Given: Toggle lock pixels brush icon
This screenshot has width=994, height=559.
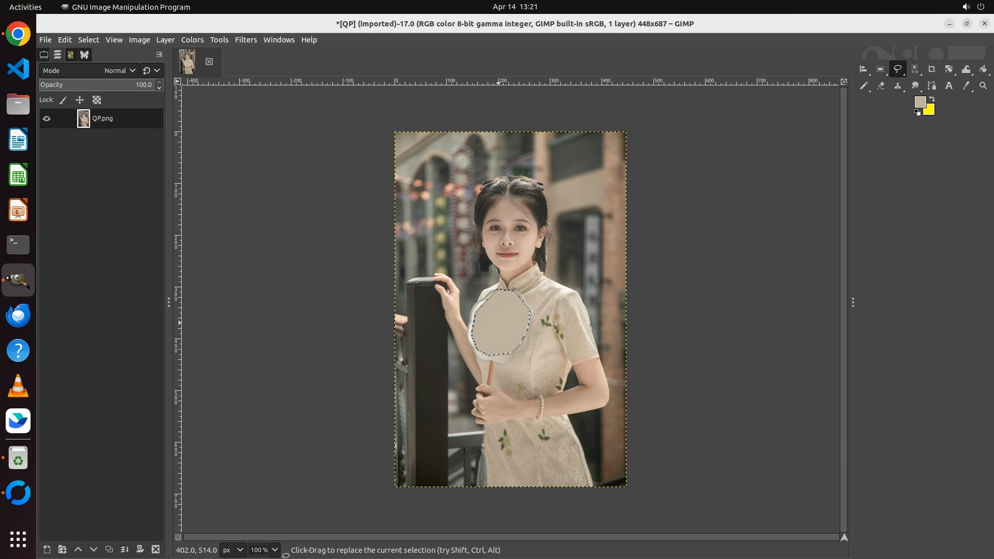Looking at the screenshot, I should point(63,100).
